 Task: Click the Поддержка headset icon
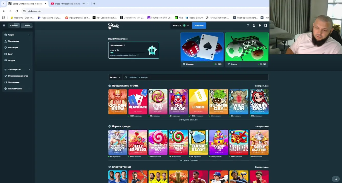pos(6,82)
